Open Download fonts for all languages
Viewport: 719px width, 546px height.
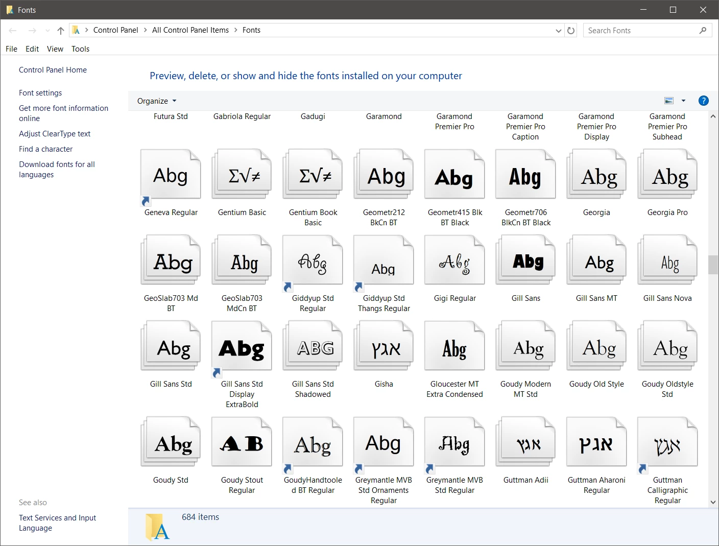57,170
